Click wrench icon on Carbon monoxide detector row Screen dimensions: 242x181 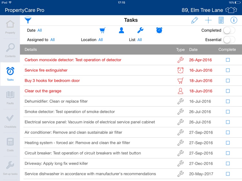click(180, 60)
